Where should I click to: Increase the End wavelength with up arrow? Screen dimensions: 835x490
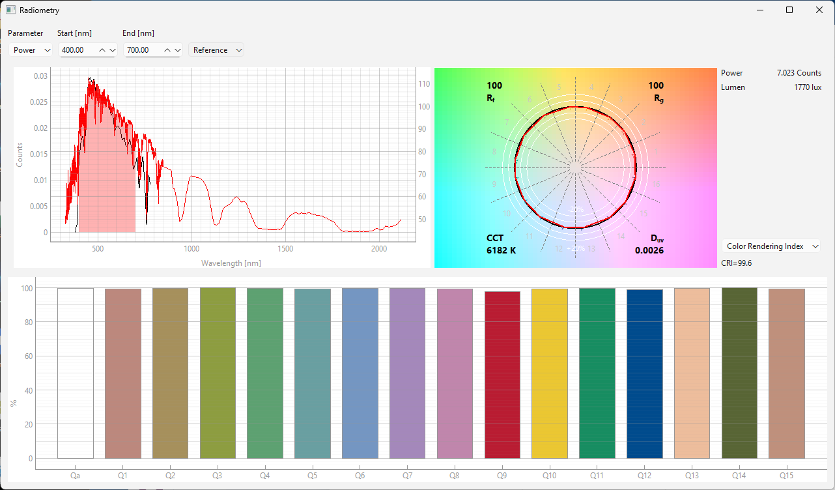167,50
